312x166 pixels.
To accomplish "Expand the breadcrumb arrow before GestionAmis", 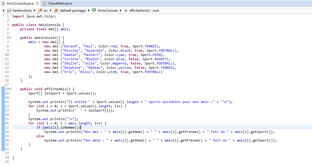I will coord(3,11).
